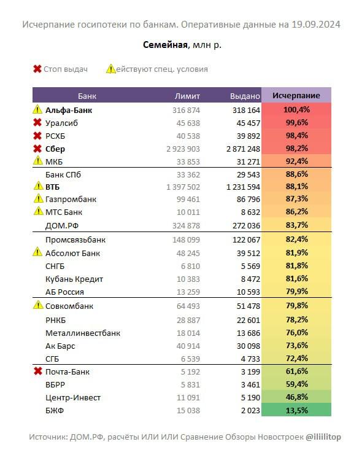Click warning triangle beside Совкомбанк

(x=38, y=305)
